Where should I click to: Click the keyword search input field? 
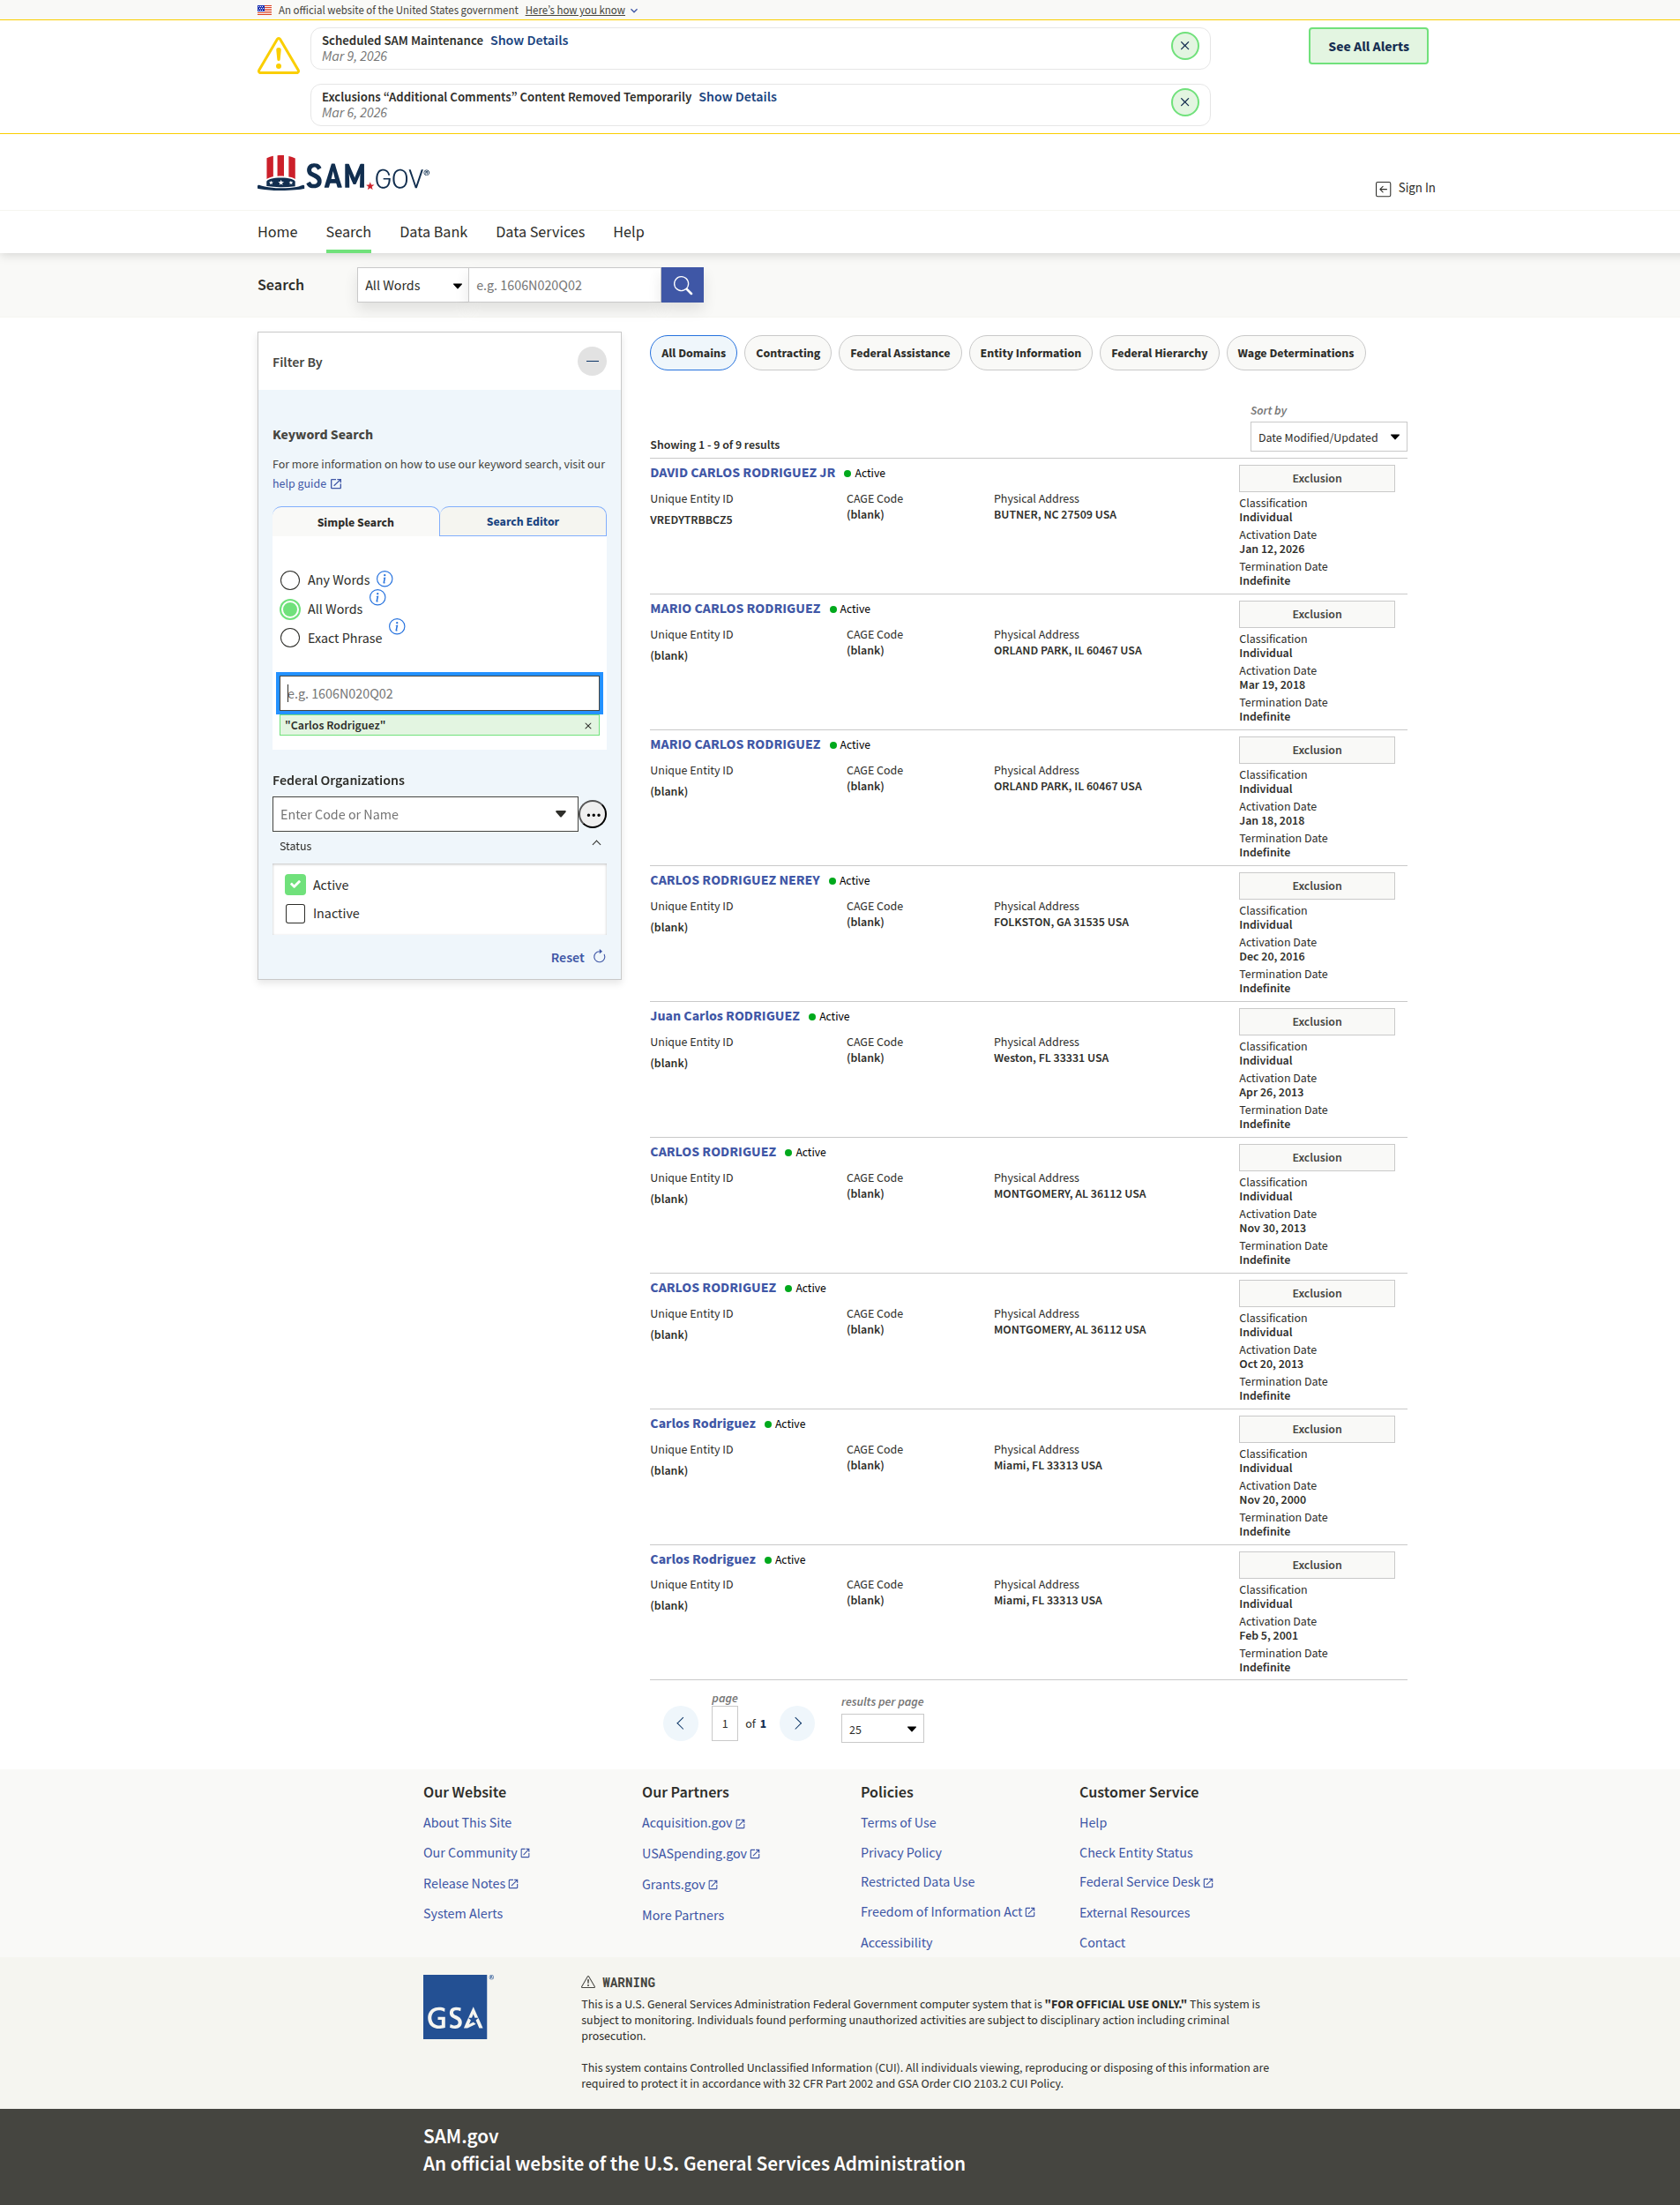pos(439,693)
